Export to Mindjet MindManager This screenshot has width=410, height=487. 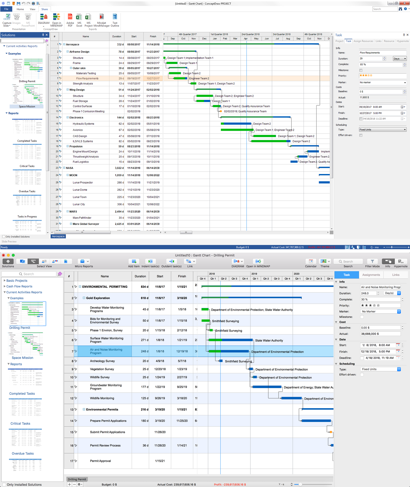[101, 20]
